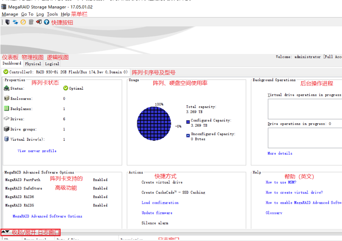This screenshot has width=342, height=241.
Task: Click the capacity usage pie chart
Action: coord(153,124)
